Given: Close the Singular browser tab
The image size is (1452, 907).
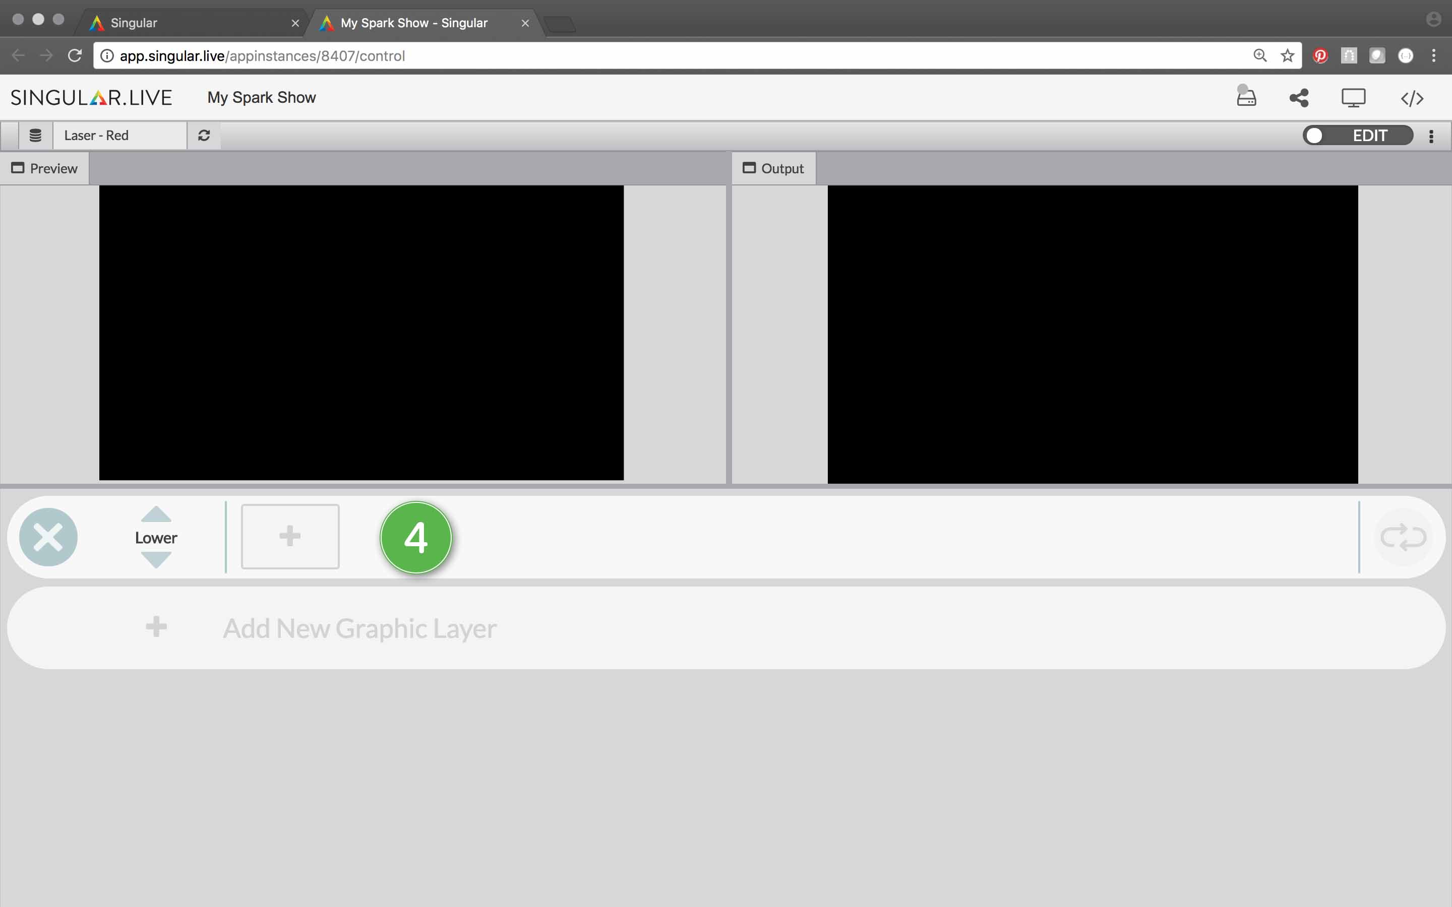Looking at the screenshot, I should [295, 23].
